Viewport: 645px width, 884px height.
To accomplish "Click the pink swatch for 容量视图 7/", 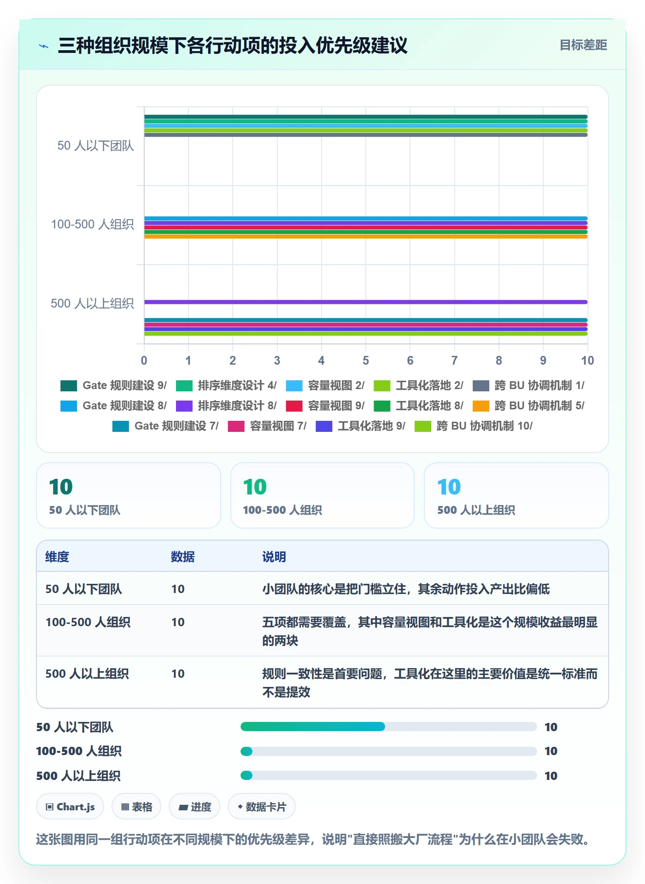I will (x=236, y=426).
